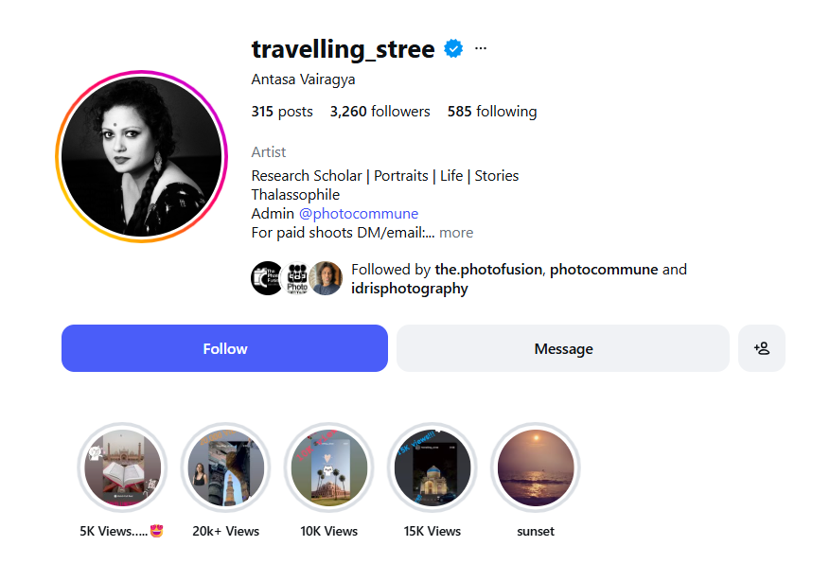Click the 315 posts count
The width and height of the screenshot is (830, 564).
(282, 112)
